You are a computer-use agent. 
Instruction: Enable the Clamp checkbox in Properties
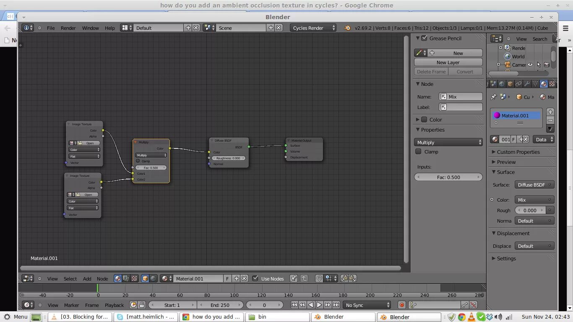[418, 151]
